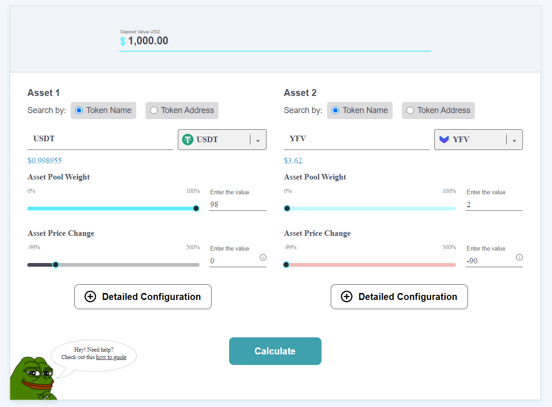
Task: Click the Asset 1 token name search field
Action: click(x=100, y=139)
